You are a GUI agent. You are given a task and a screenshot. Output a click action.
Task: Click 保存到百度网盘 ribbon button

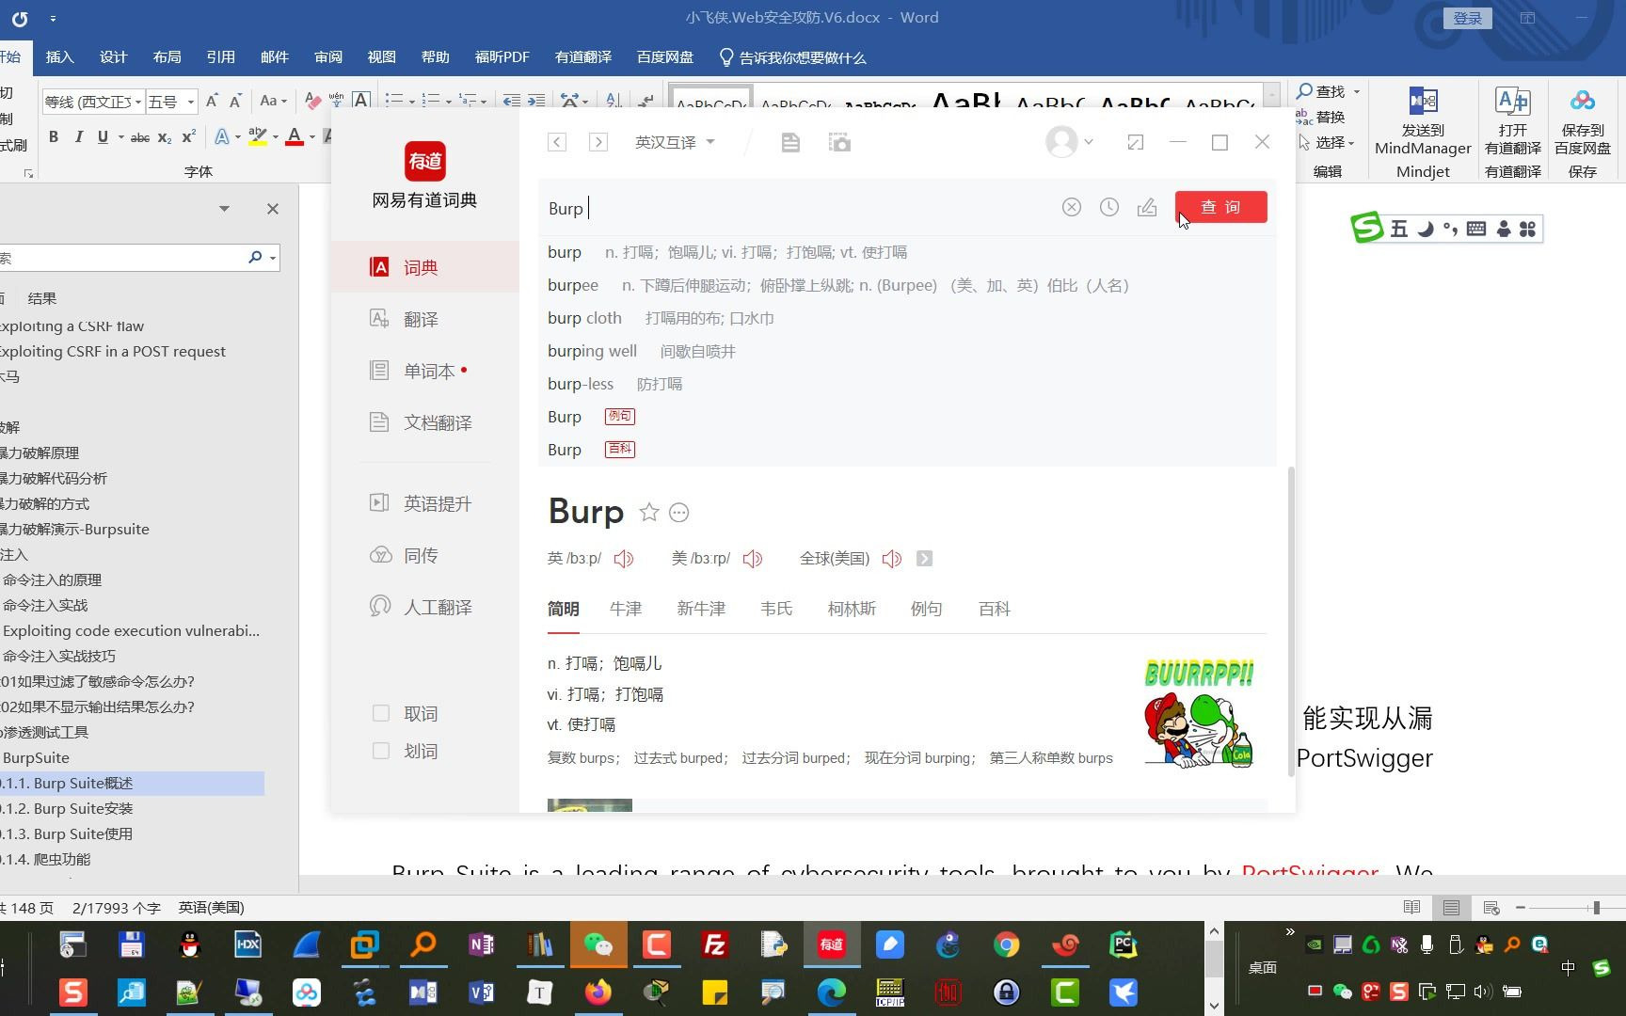(x=1583, y=121)
